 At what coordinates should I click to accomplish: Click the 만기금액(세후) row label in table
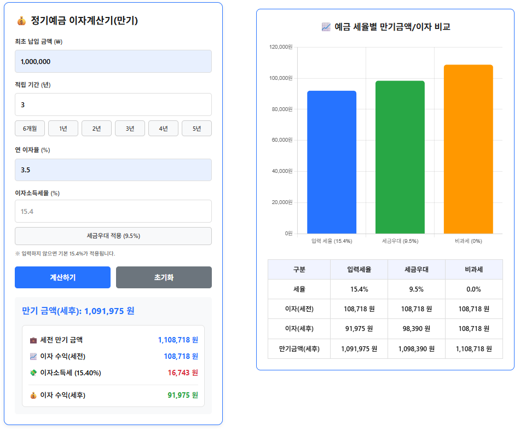tap(299, 348)
